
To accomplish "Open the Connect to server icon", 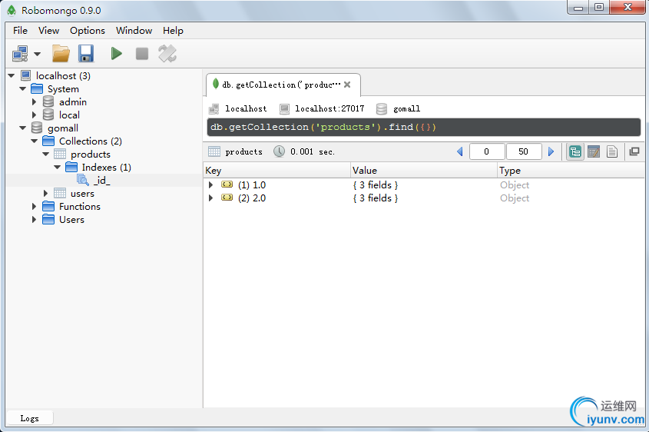I will click(20, 54).
